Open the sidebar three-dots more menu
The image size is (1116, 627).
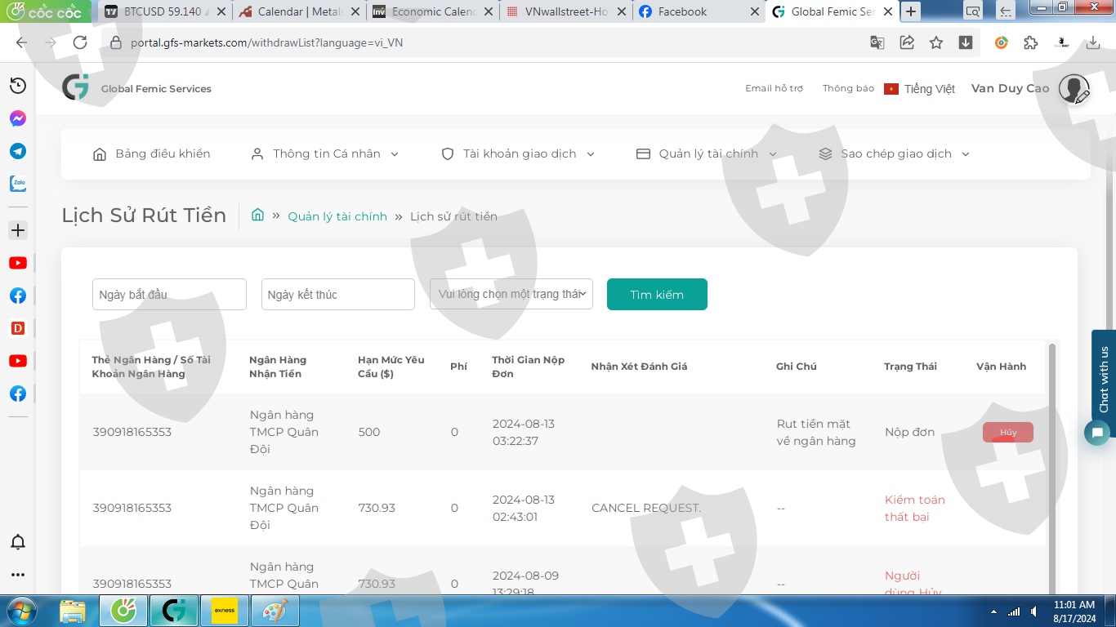[17, 575]
